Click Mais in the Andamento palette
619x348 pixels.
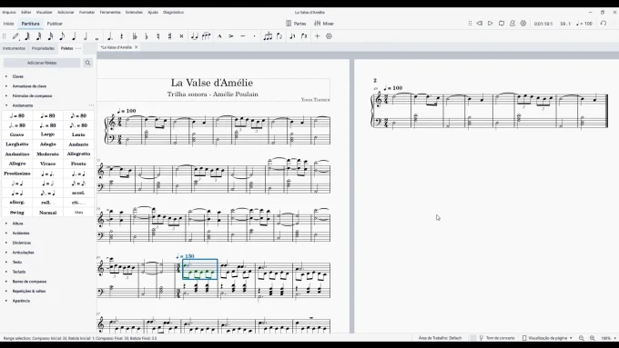pyautogui.click(x=78, y=213)
